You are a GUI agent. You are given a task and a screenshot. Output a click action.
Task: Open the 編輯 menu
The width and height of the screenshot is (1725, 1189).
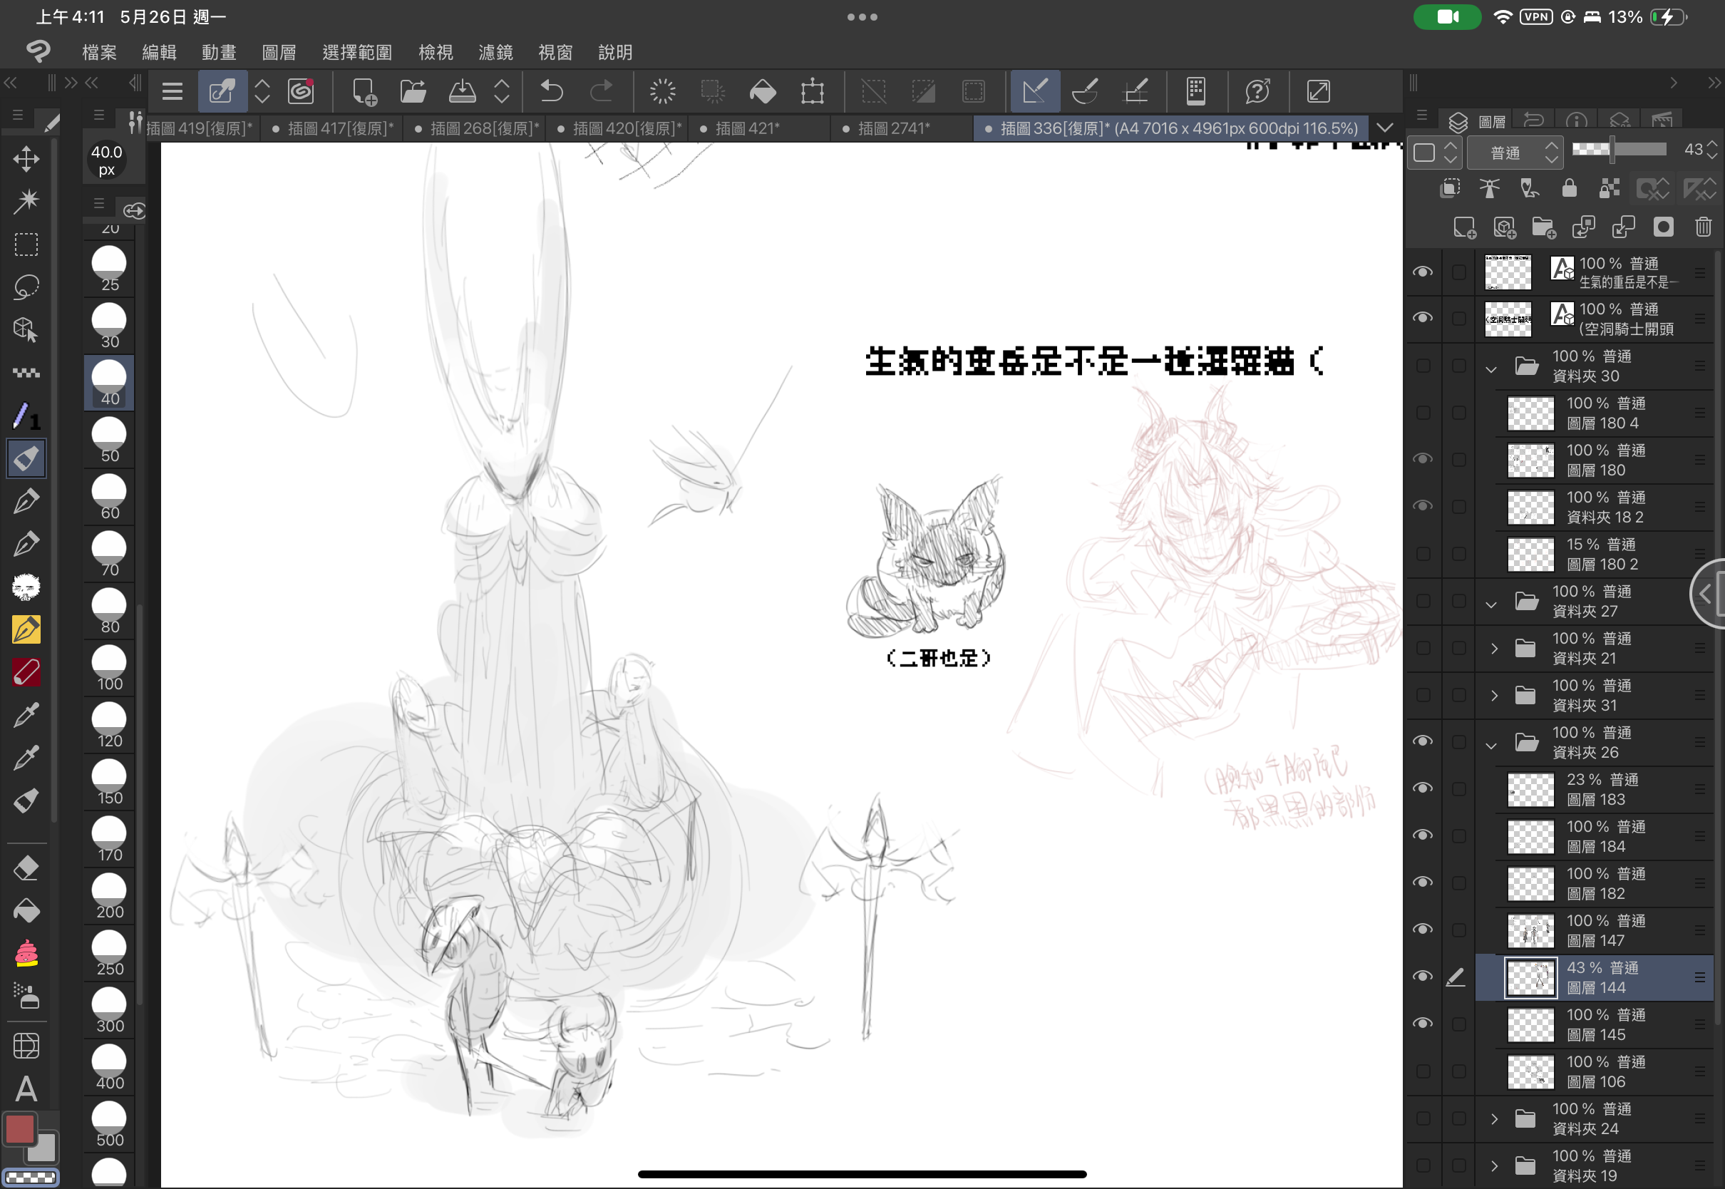[160, 52]
